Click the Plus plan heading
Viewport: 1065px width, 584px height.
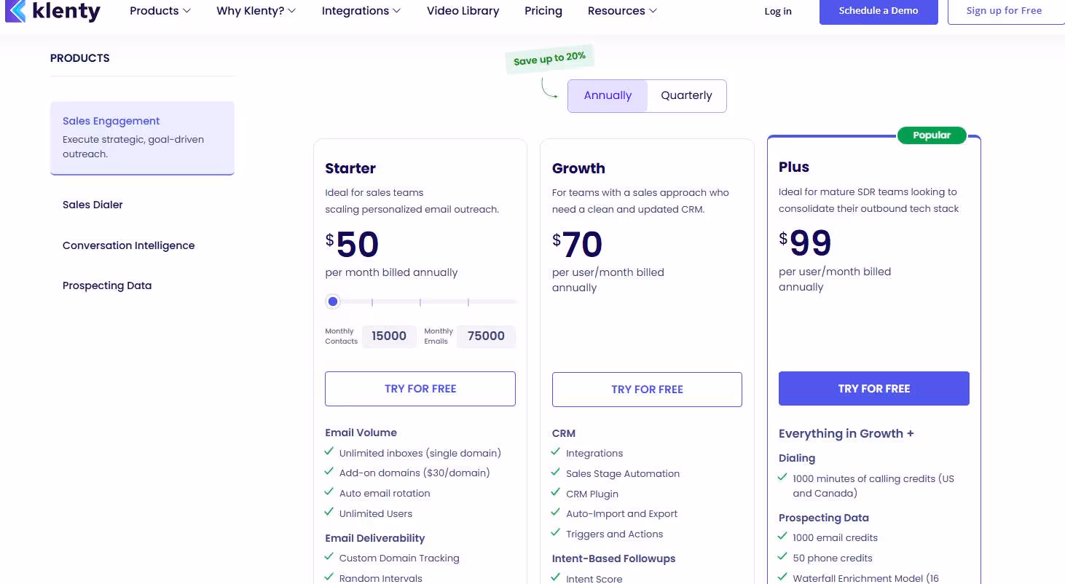pyautogui.click(x=794, y=167)
